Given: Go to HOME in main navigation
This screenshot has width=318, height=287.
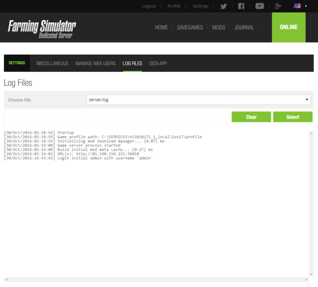Looking at the screenshot, I should 162,27.
